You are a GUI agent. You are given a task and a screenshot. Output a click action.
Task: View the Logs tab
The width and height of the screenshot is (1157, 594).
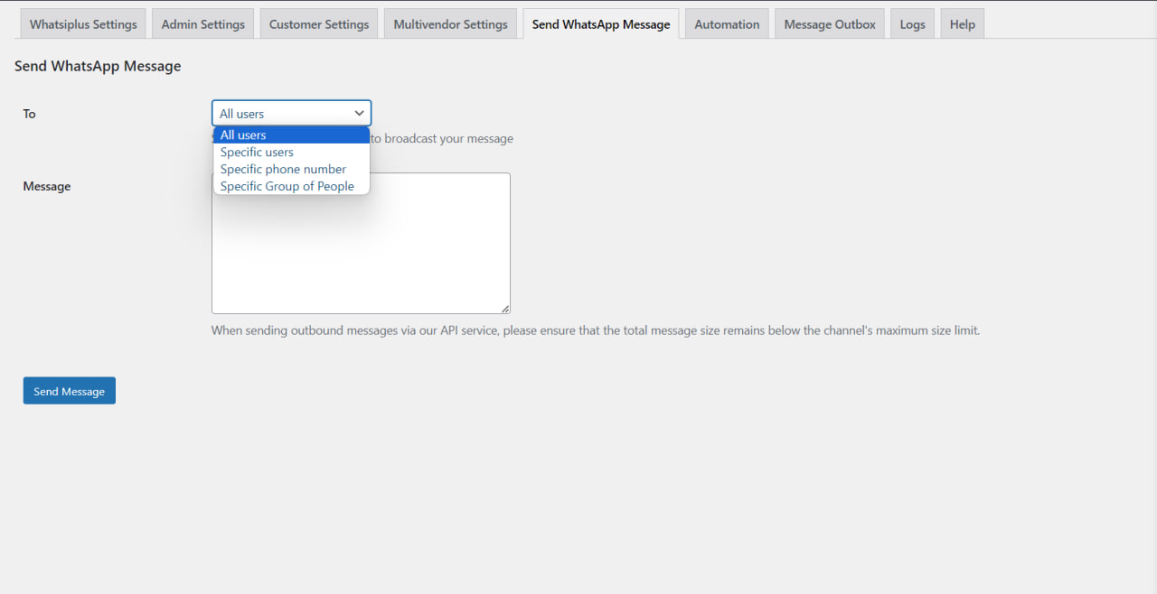(x=912, y=23)
